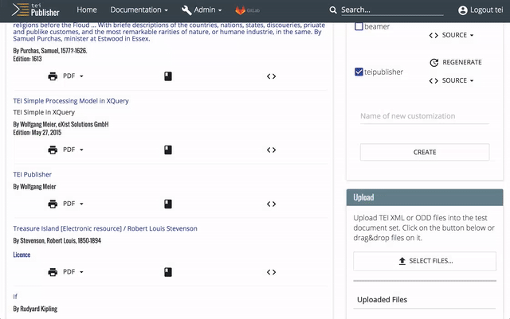Expand PDF dropdown for Treasure Island
510x319 pixels.
click(x=73, y=272)
